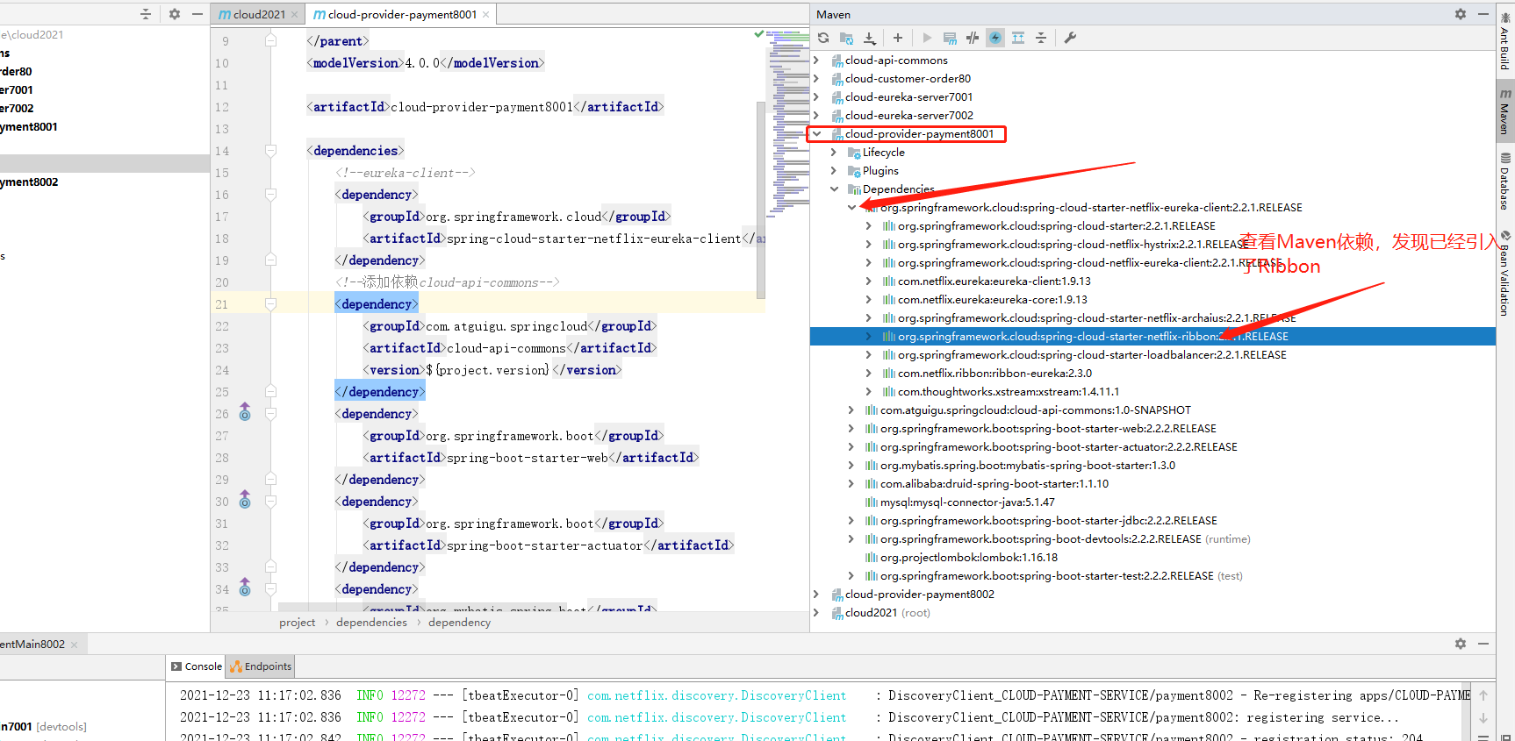Screen dimensions: 1515x741
Task: Open the Endpoints tab
Action: click(261, 666)
